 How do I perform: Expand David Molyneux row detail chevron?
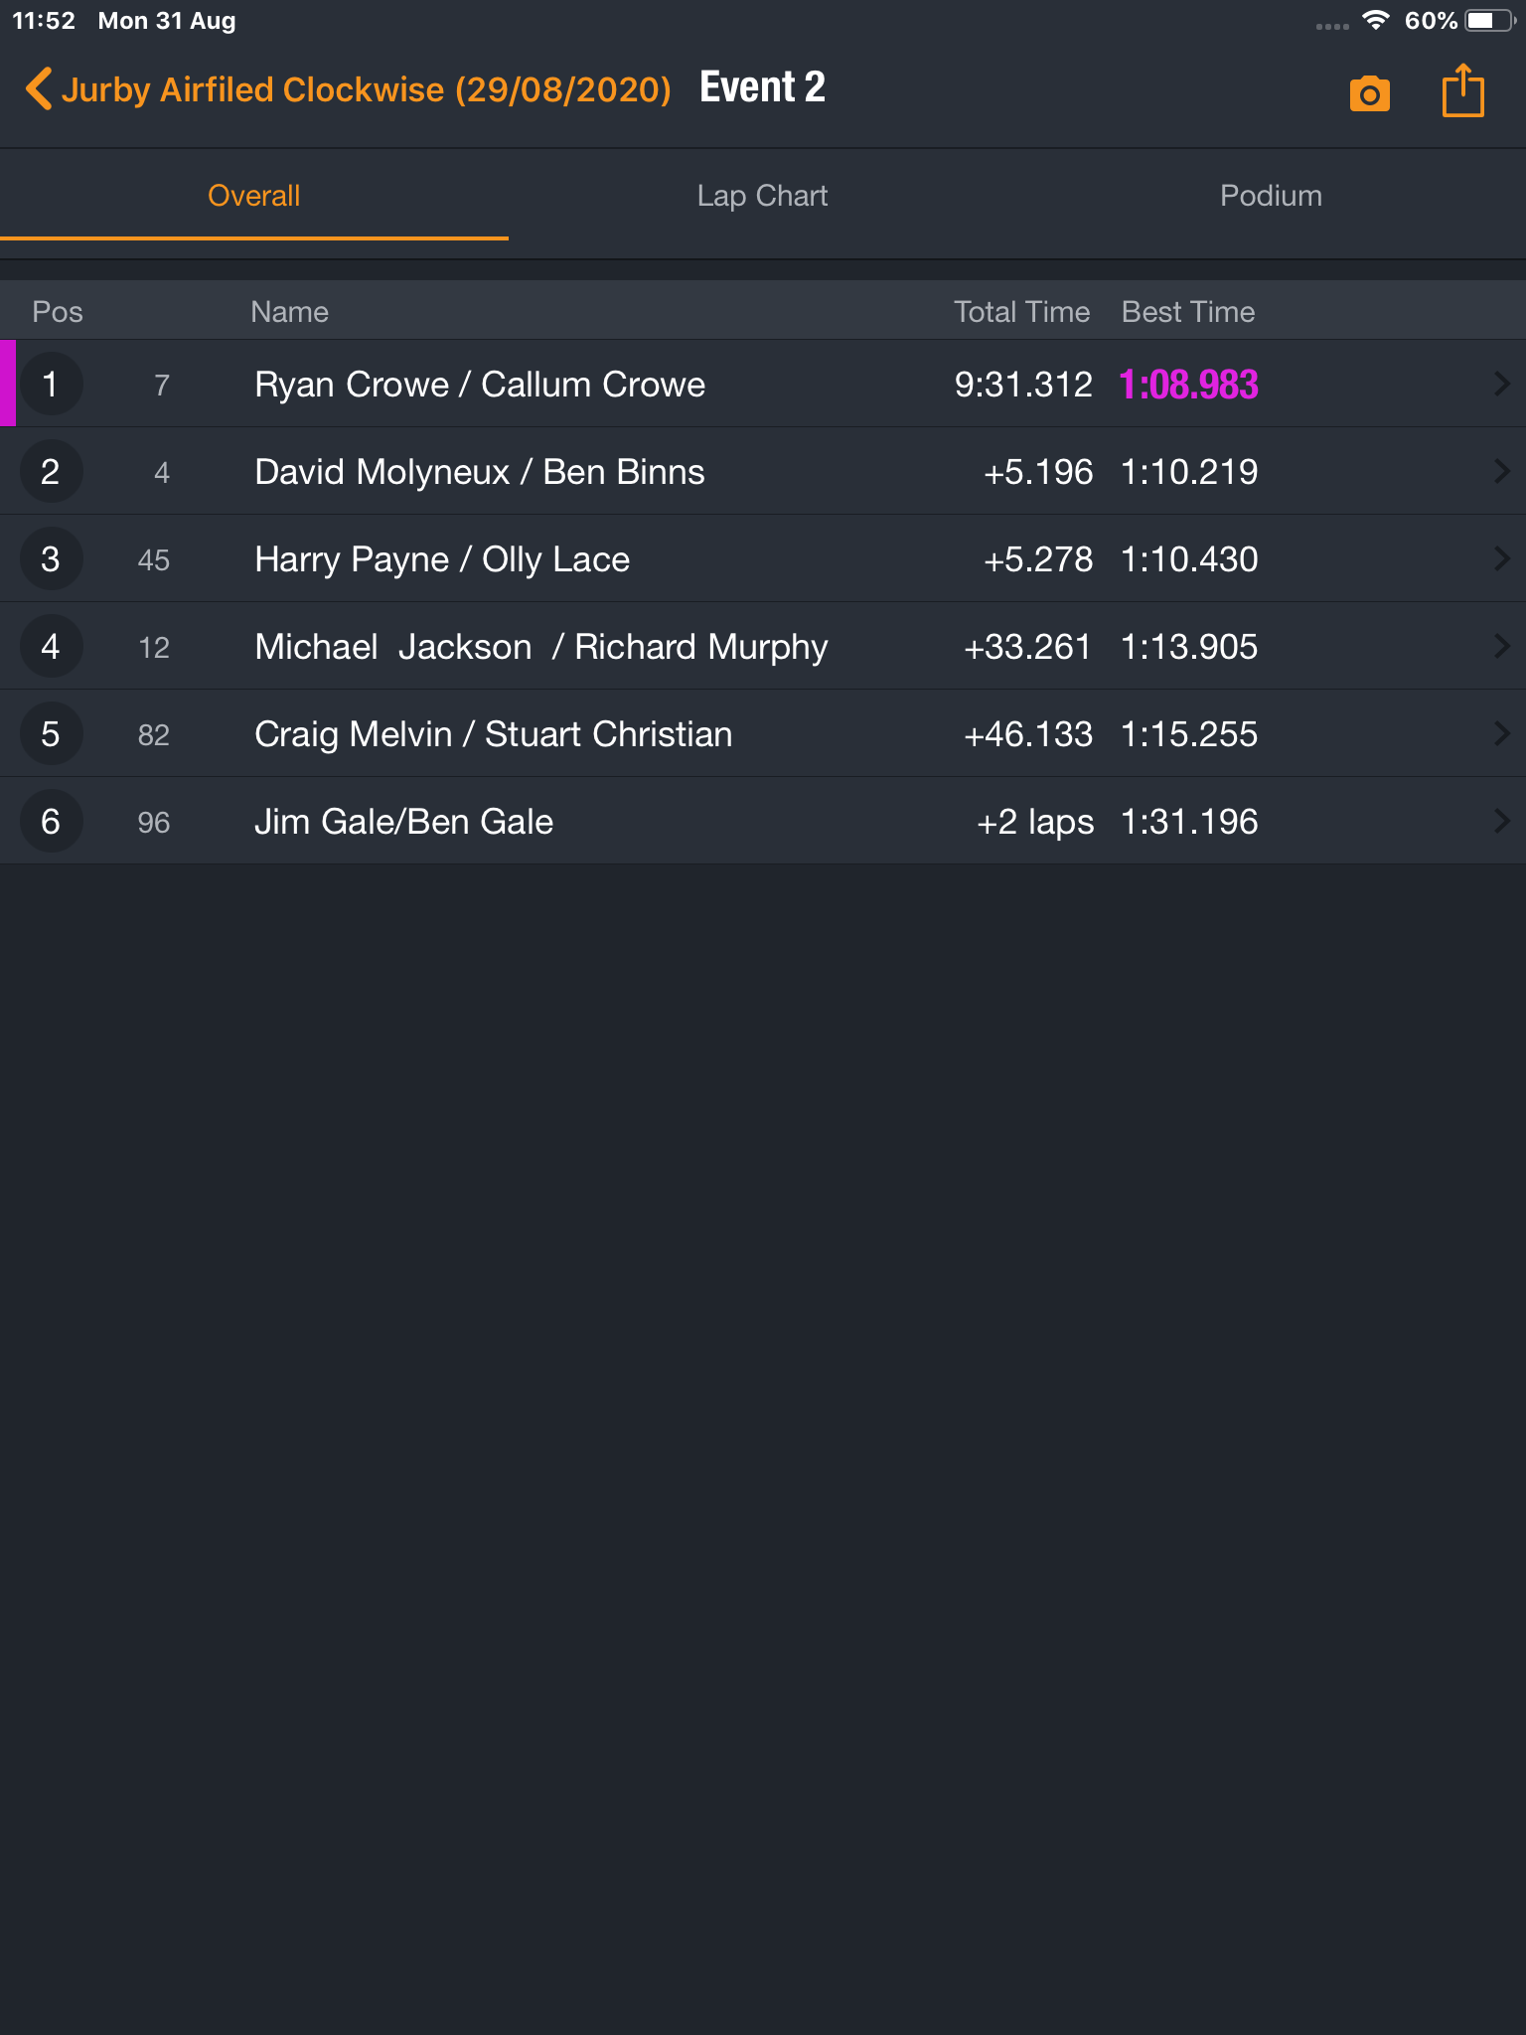[1502, 471]
